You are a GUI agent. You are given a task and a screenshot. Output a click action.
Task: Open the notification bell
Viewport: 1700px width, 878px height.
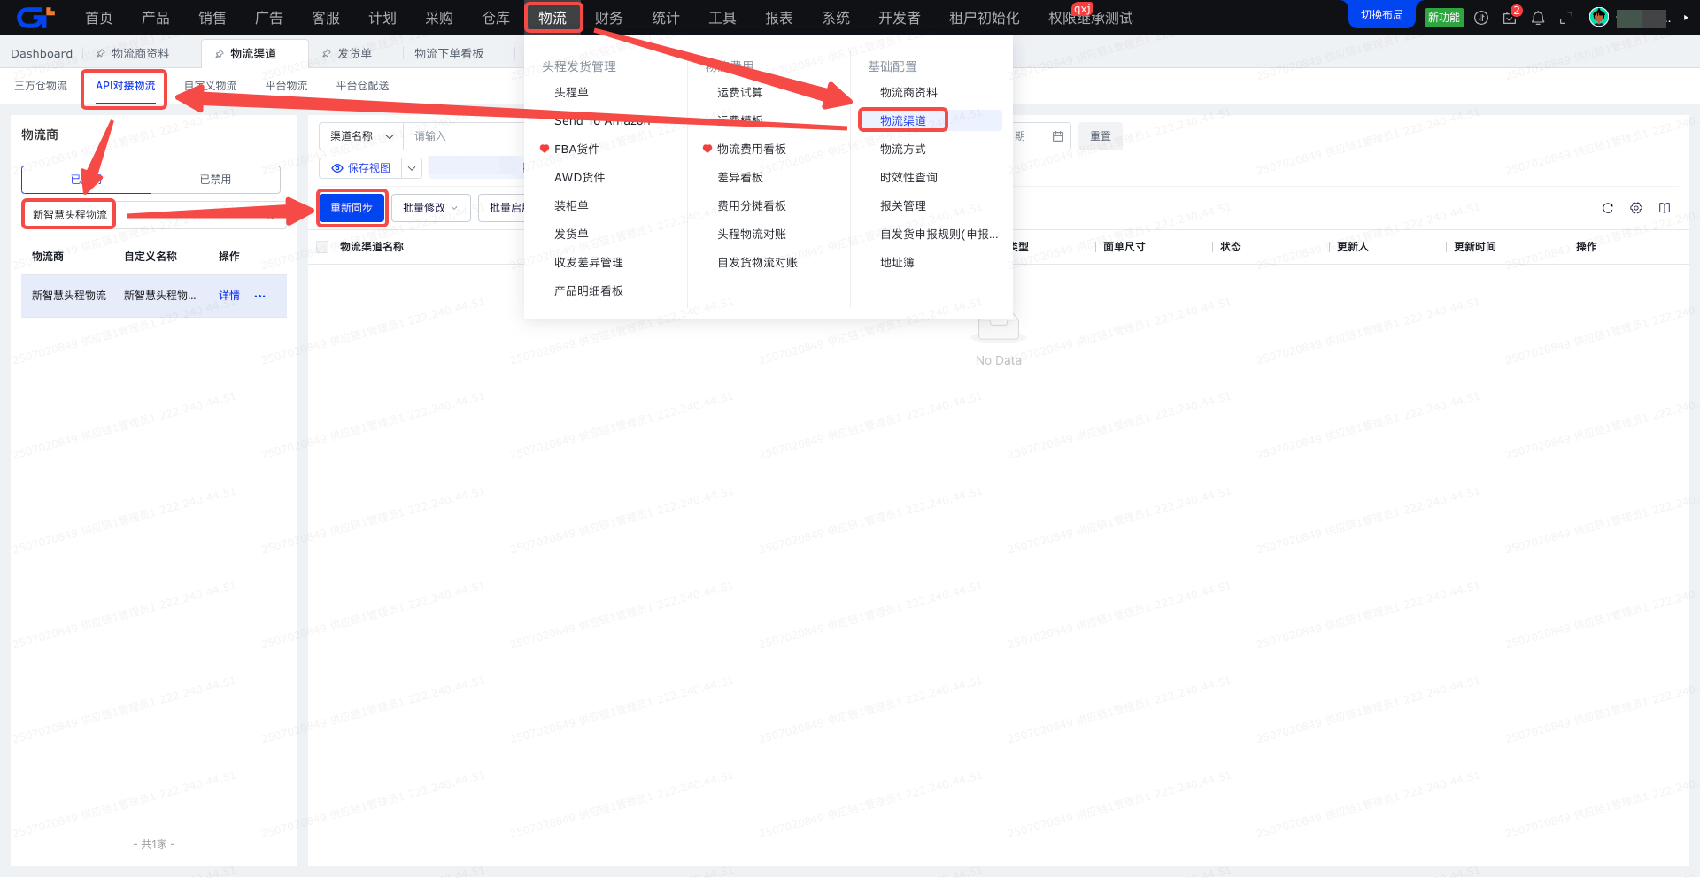point(1538,18)
